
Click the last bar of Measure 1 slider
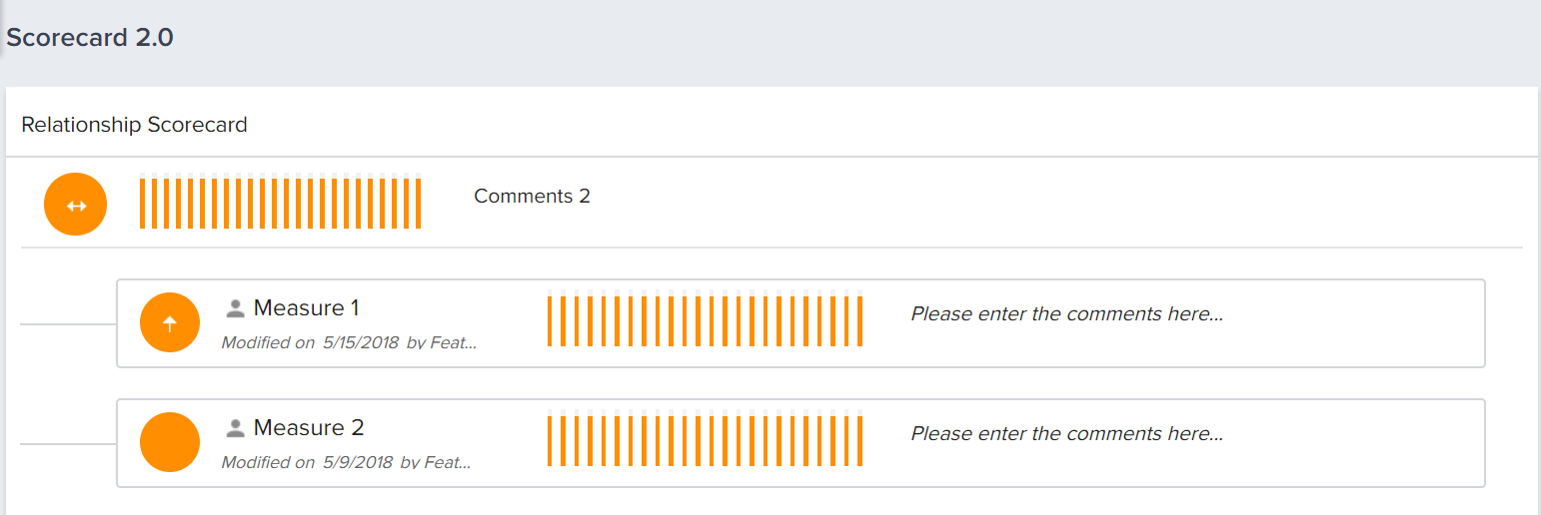click(860, 319)
